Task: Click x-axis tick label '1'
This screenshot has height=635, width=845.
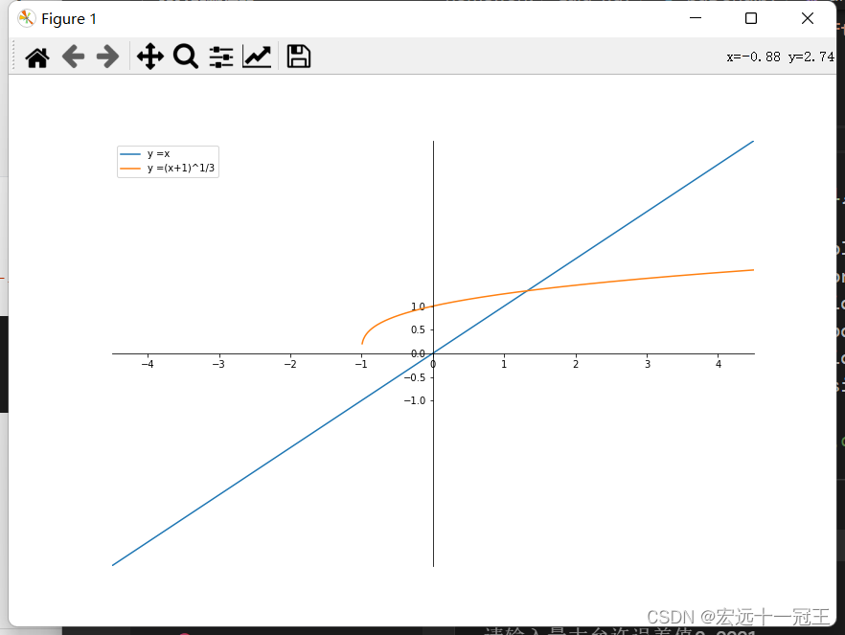Action: point(504,365)
